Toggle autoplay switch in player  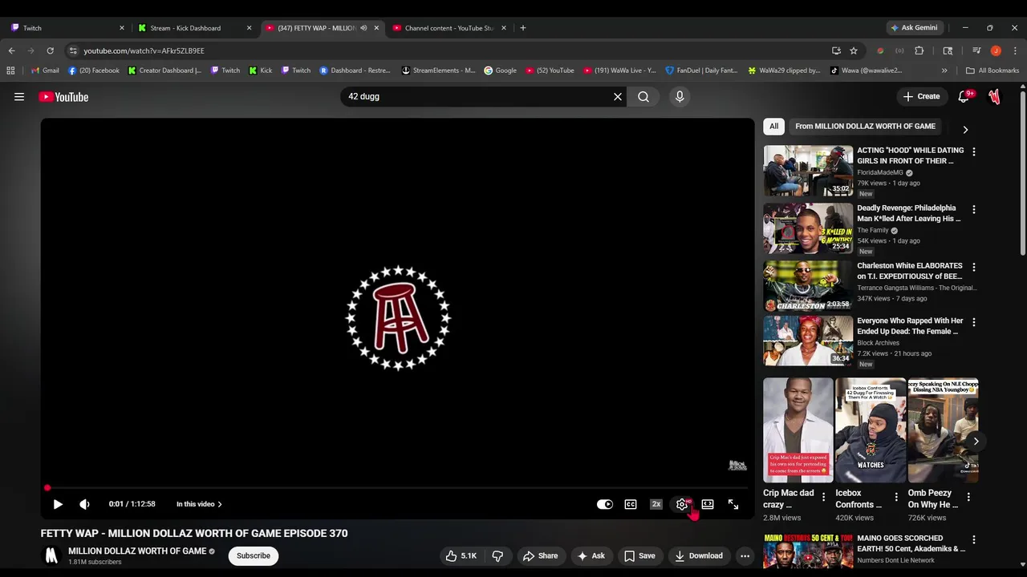point(605,504)
